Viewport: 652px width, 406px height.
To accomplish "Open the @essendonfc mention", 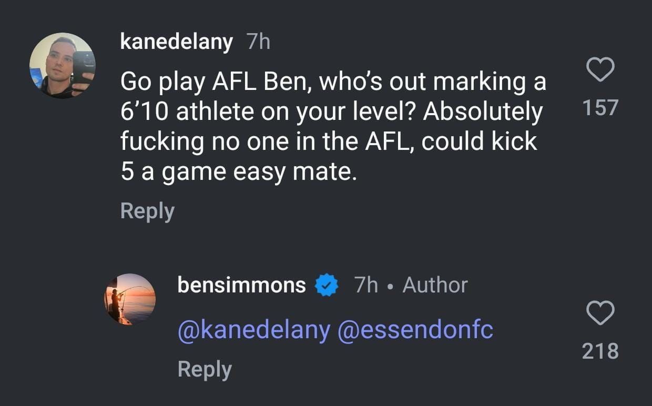I will point(415,330).
